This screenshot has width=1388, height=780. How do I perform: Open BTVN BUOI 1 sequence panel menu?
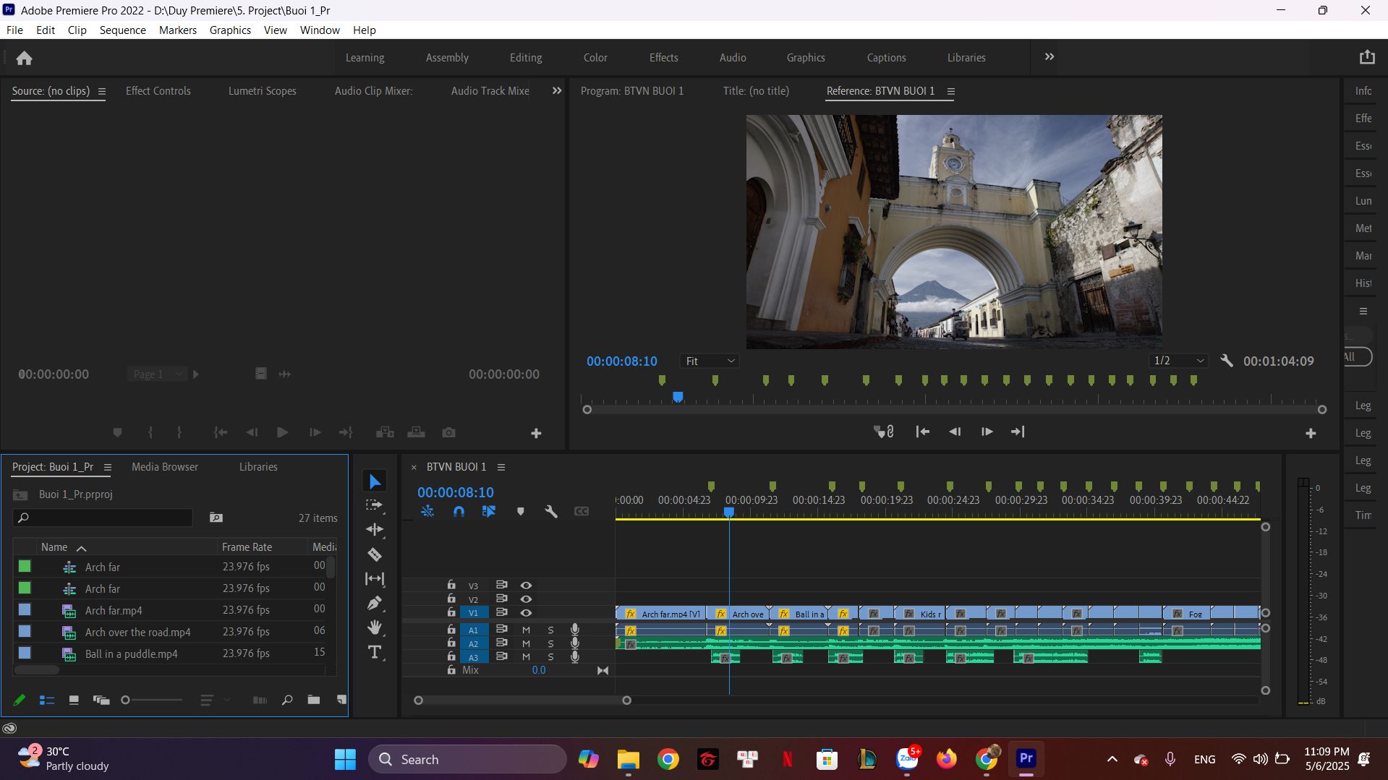coord(501,467)
